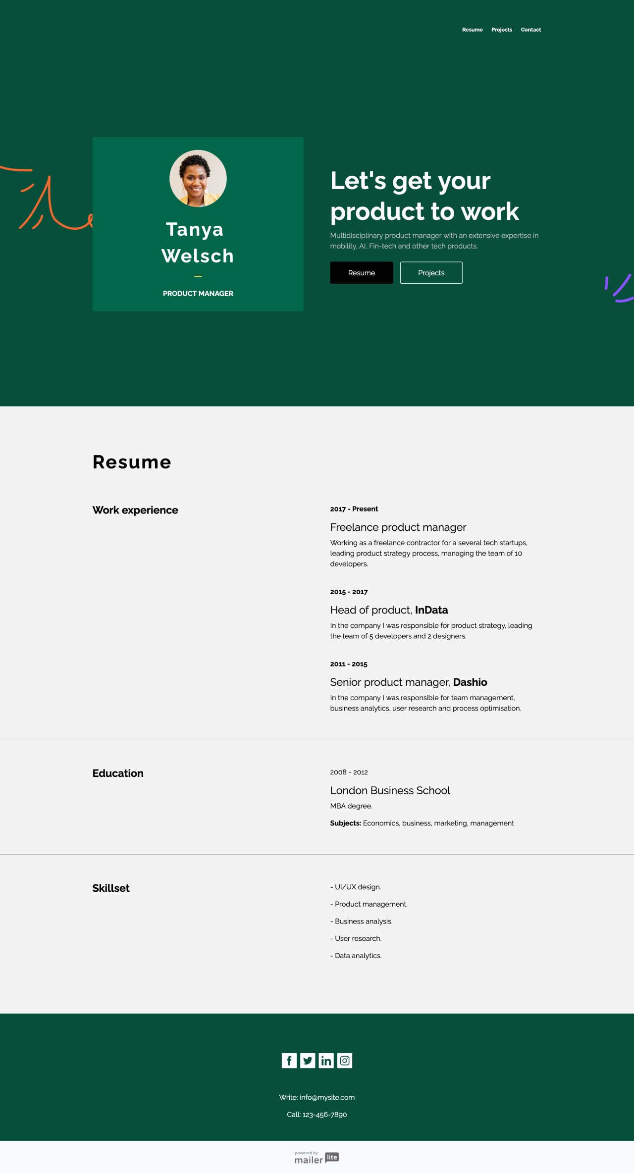Open Resume in the top navigation
This screenshot has height=1174, width=634.
tap(472, 30)
